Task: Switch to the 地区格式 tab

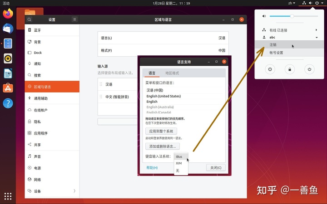Action: click(172, 73)
